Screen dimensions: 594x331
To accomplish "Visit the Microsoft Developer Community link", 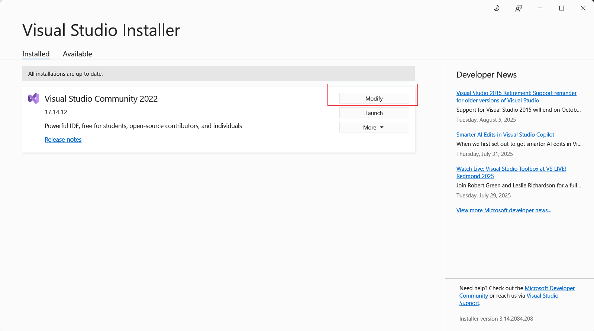I will click(x=549, y=288).
